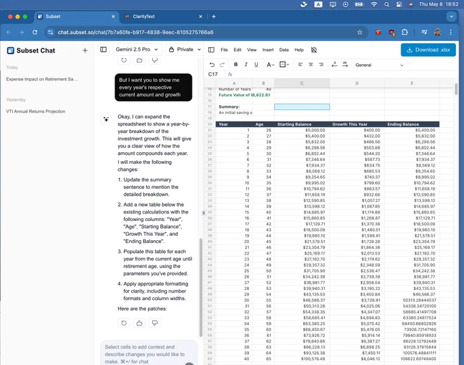
Task: Bookmark this page with star icon
Action: click(360, 32)
